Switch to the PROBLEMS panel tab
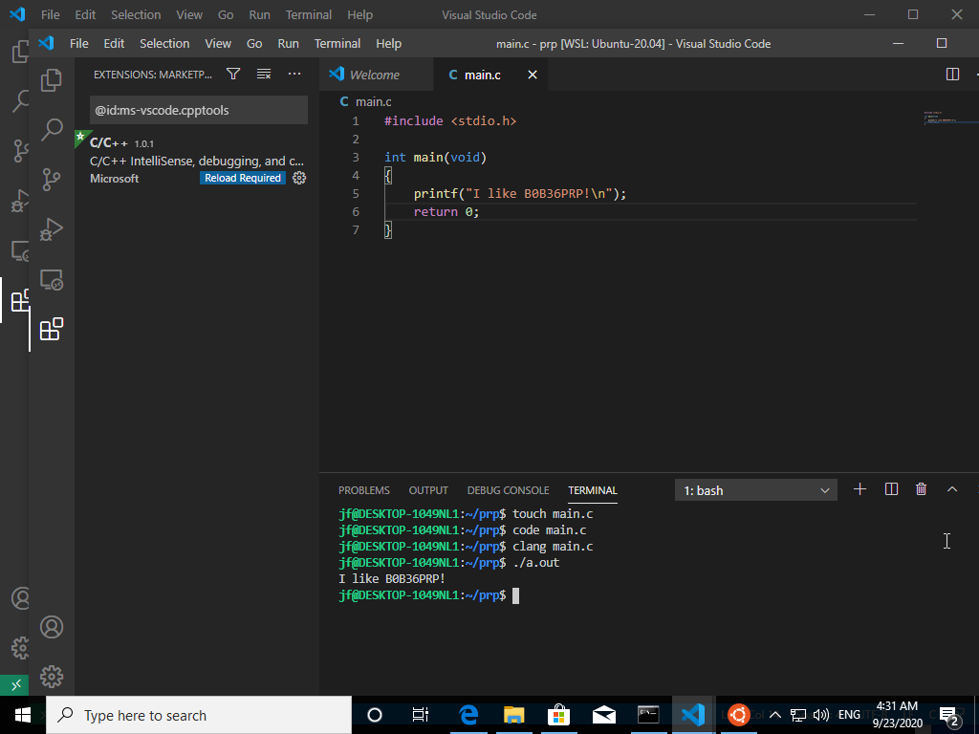The height and width of the screenshot is (734, 979). point(363,490)
